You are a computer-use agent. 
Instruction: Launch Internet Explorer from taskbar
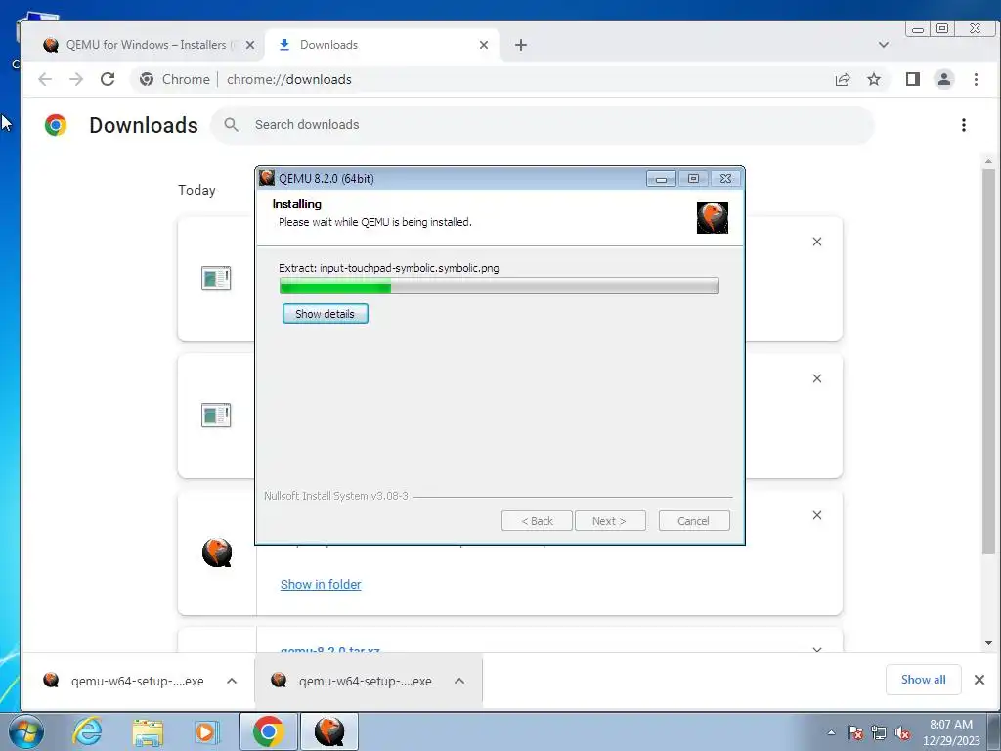[x=87, y=731]
